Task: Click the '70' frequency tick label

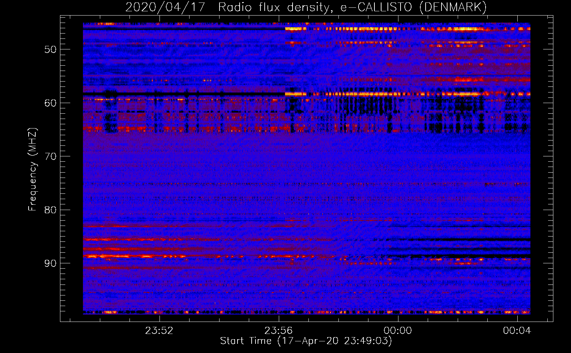Action: pyautogui.click(x=50, y=156)
